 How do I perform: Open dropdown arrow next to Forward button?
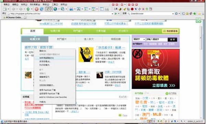pyautogui.click(x=24, y=9)
